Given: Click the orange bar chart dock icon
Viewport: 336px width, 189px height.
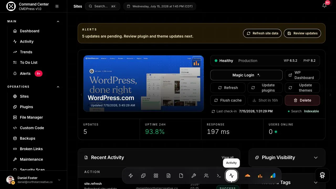Looking at the screenshot, I should (260, 176).
